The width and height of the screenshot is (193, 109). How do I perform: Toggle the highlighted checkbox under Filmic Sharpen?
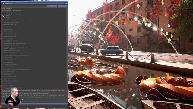[x=2, y=16]
